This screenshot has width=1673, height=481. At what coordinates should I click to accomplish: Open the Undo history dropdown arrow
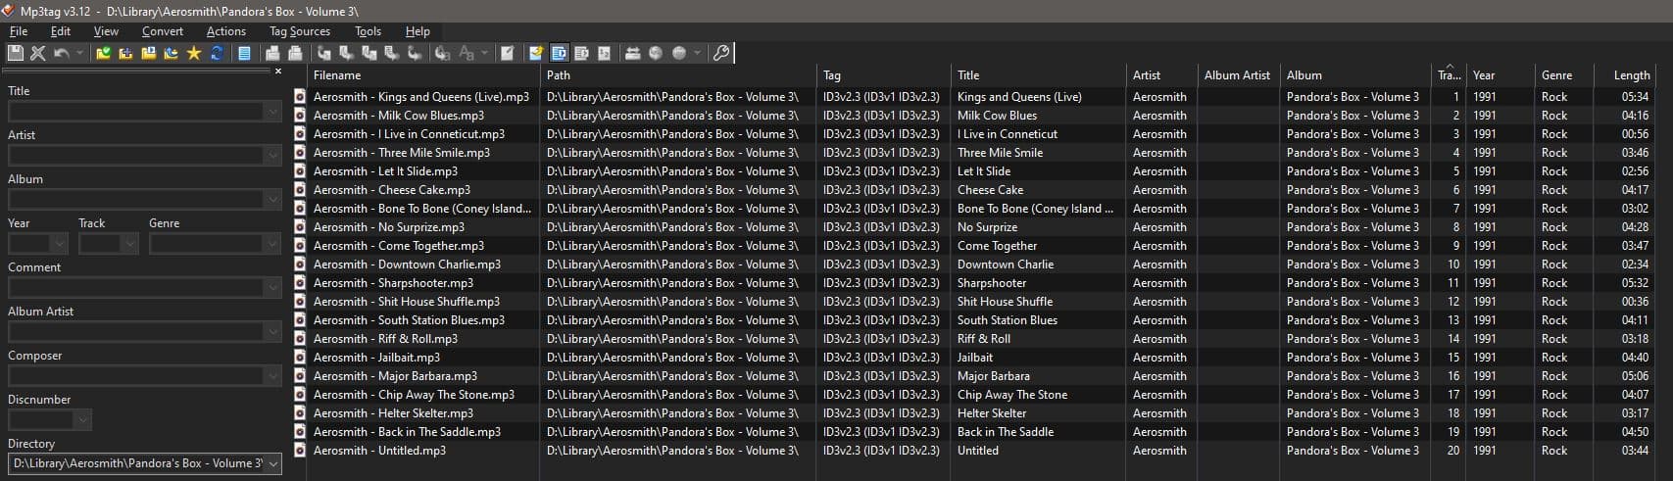(x=79, y=53)
